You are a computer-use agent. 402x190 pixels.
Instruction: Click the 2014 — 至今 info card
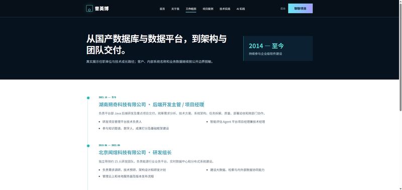[x=278, y=48]
